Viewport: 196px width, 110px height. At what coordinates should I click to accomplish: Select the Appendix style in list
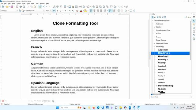point(163,50)
